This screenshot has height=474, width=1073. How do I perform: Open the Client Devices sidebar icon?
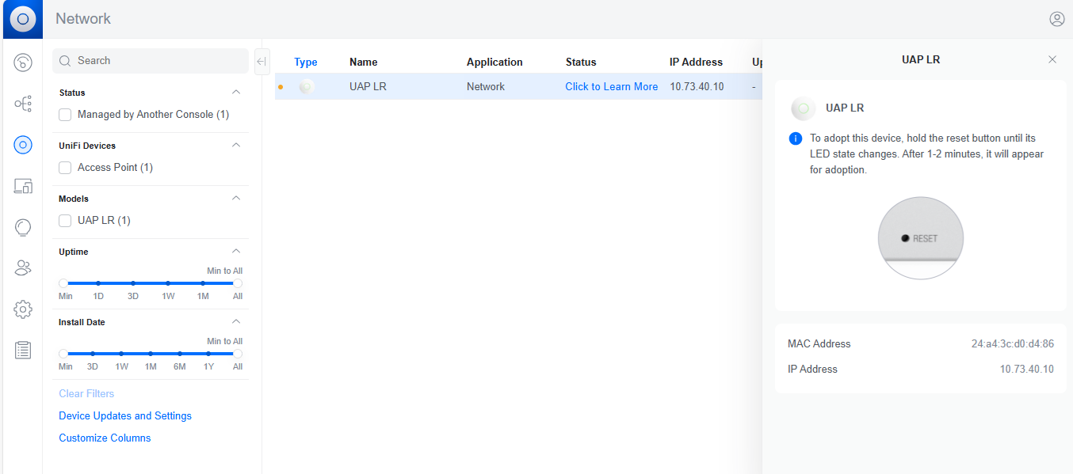tap(23, 186)
